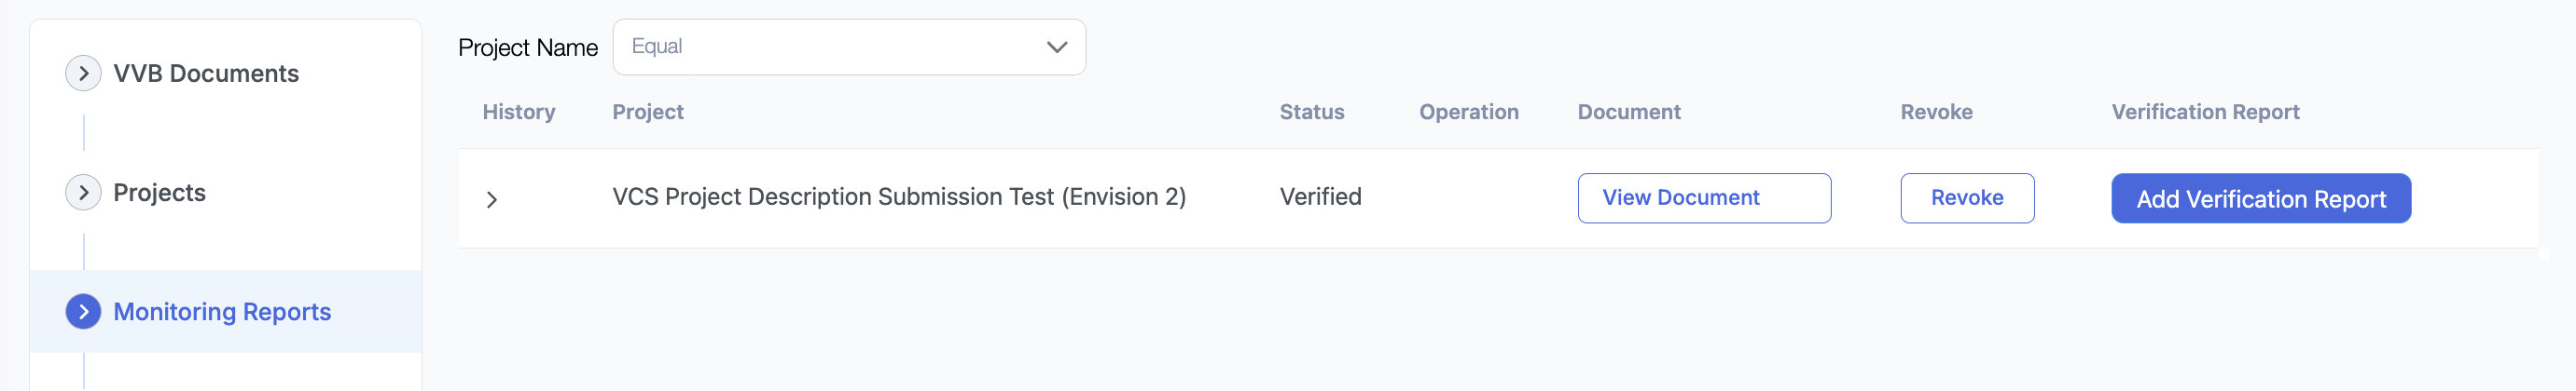Click Add Verification Report
The image size is (2576, 391).
click(2260, 199)
